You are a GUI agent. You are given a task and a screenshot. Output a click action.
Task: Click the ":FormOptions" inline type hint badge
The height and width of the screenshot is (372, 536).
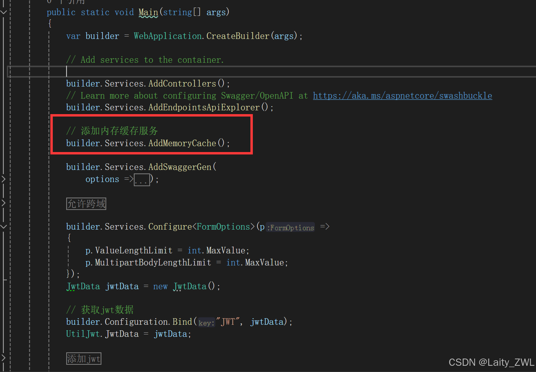click(x=290, y=227)
